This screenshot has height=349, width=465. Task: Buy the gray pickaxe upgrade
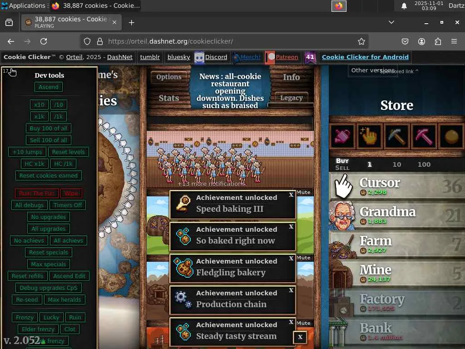point(396,136)
